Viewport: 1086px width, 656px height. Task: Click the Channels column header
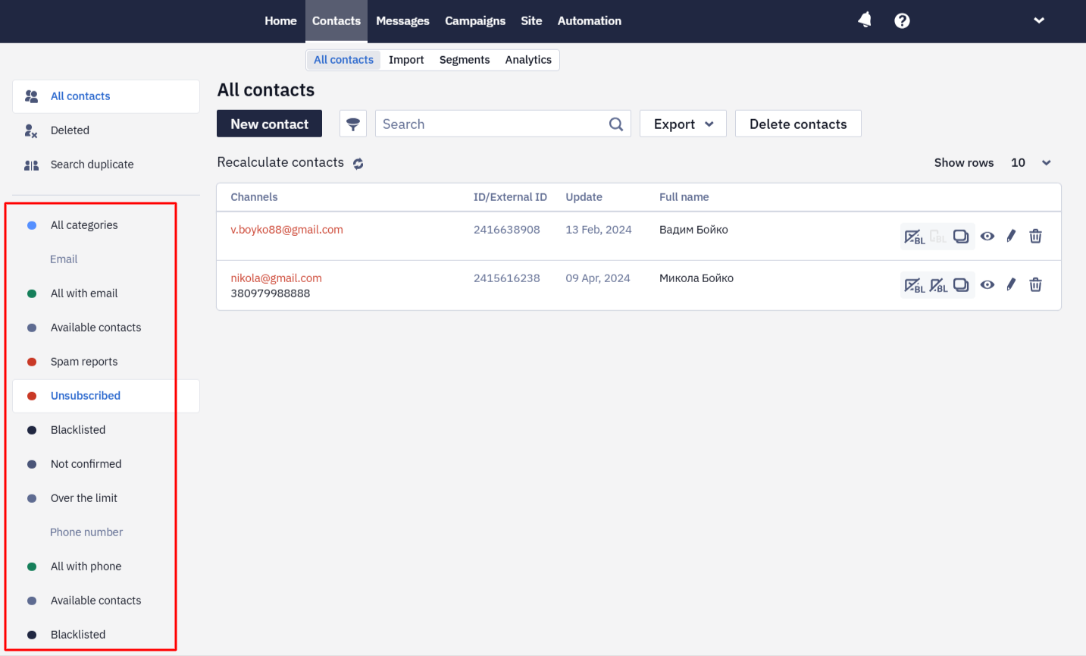click(x=254, y=197)
